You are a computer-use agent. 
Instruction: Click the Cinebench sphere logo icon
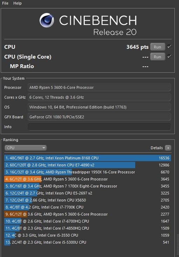47,20
